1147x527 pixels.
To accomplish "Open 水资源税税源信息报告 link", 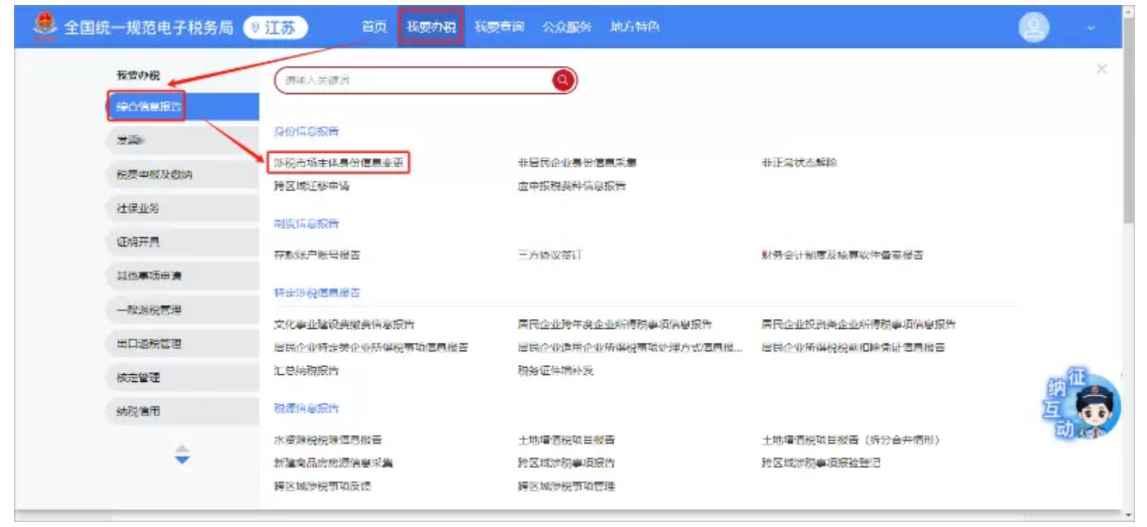I will pyautogui.click(x=328, y=440).
